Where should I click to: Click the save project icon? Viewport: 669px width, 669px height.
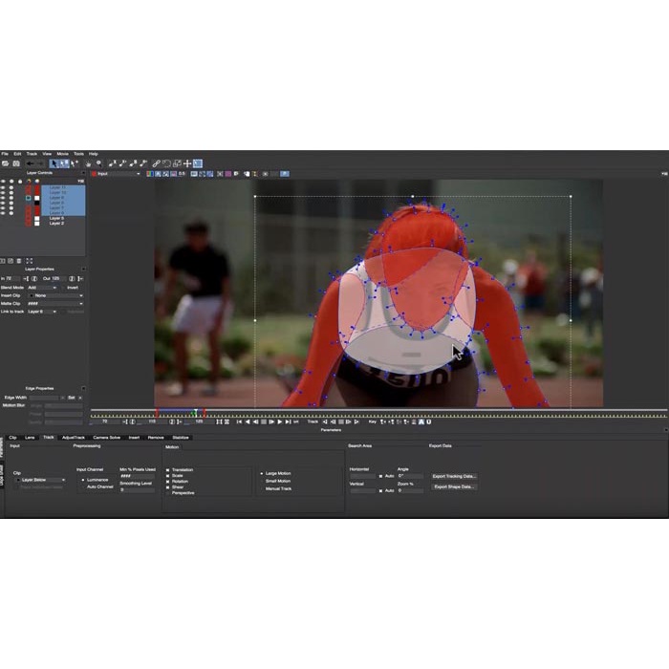(x=16, y=163)
